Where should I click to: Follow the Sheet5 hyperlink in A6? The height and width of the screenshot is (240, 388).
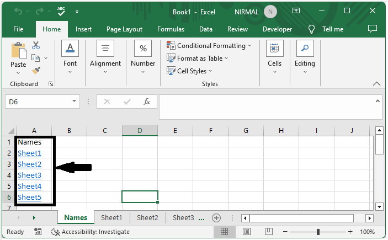[29, 197]
